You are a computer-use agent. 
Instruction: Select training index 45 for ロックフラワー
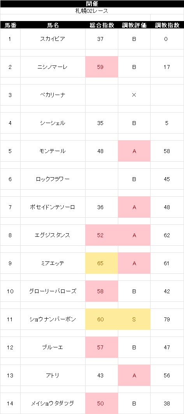click(x=167, y=179)
